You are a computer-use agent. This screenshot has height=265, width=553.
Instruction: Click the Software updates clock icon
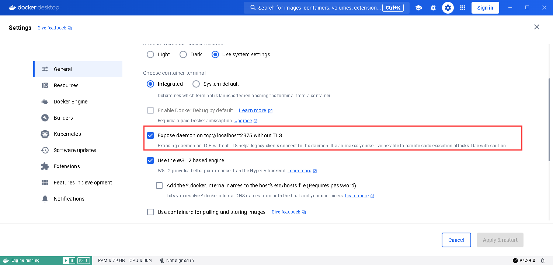45,150
